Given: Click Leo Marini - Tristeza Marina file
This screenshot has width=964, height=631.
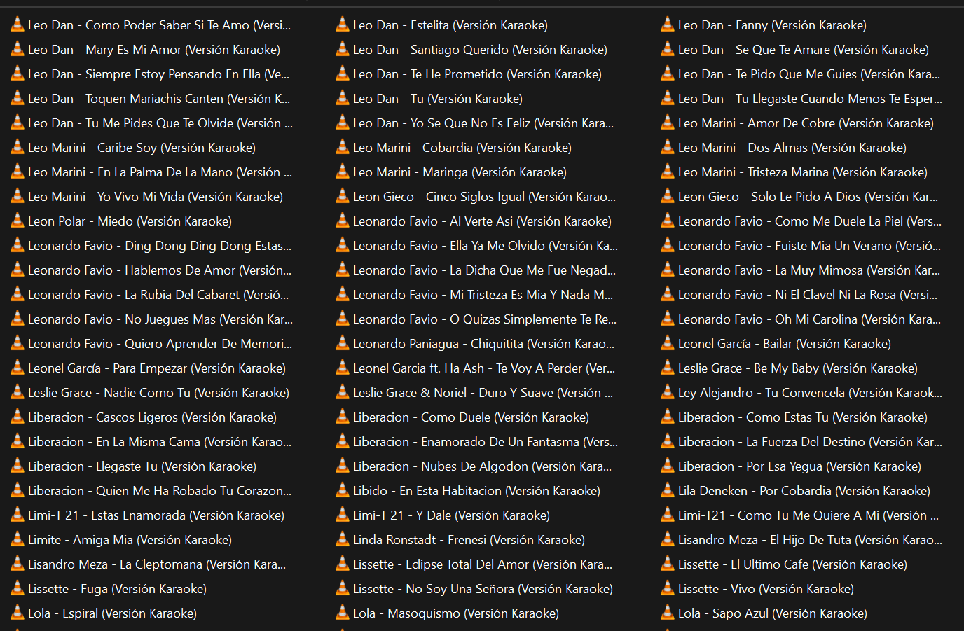Looking at the screenshot, I should 794,172.
